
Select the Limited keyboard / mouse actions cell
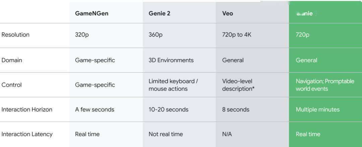tap(173, 85)
